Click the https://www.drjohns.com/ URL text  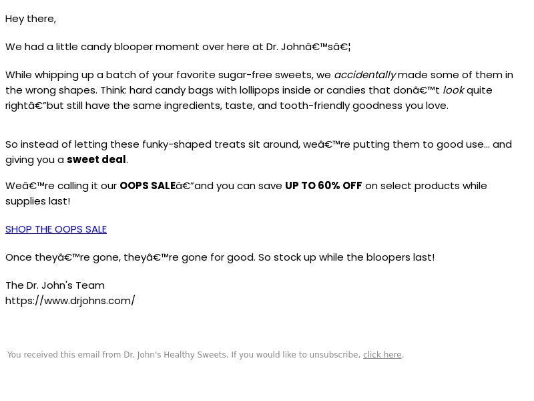coord(70,300)
